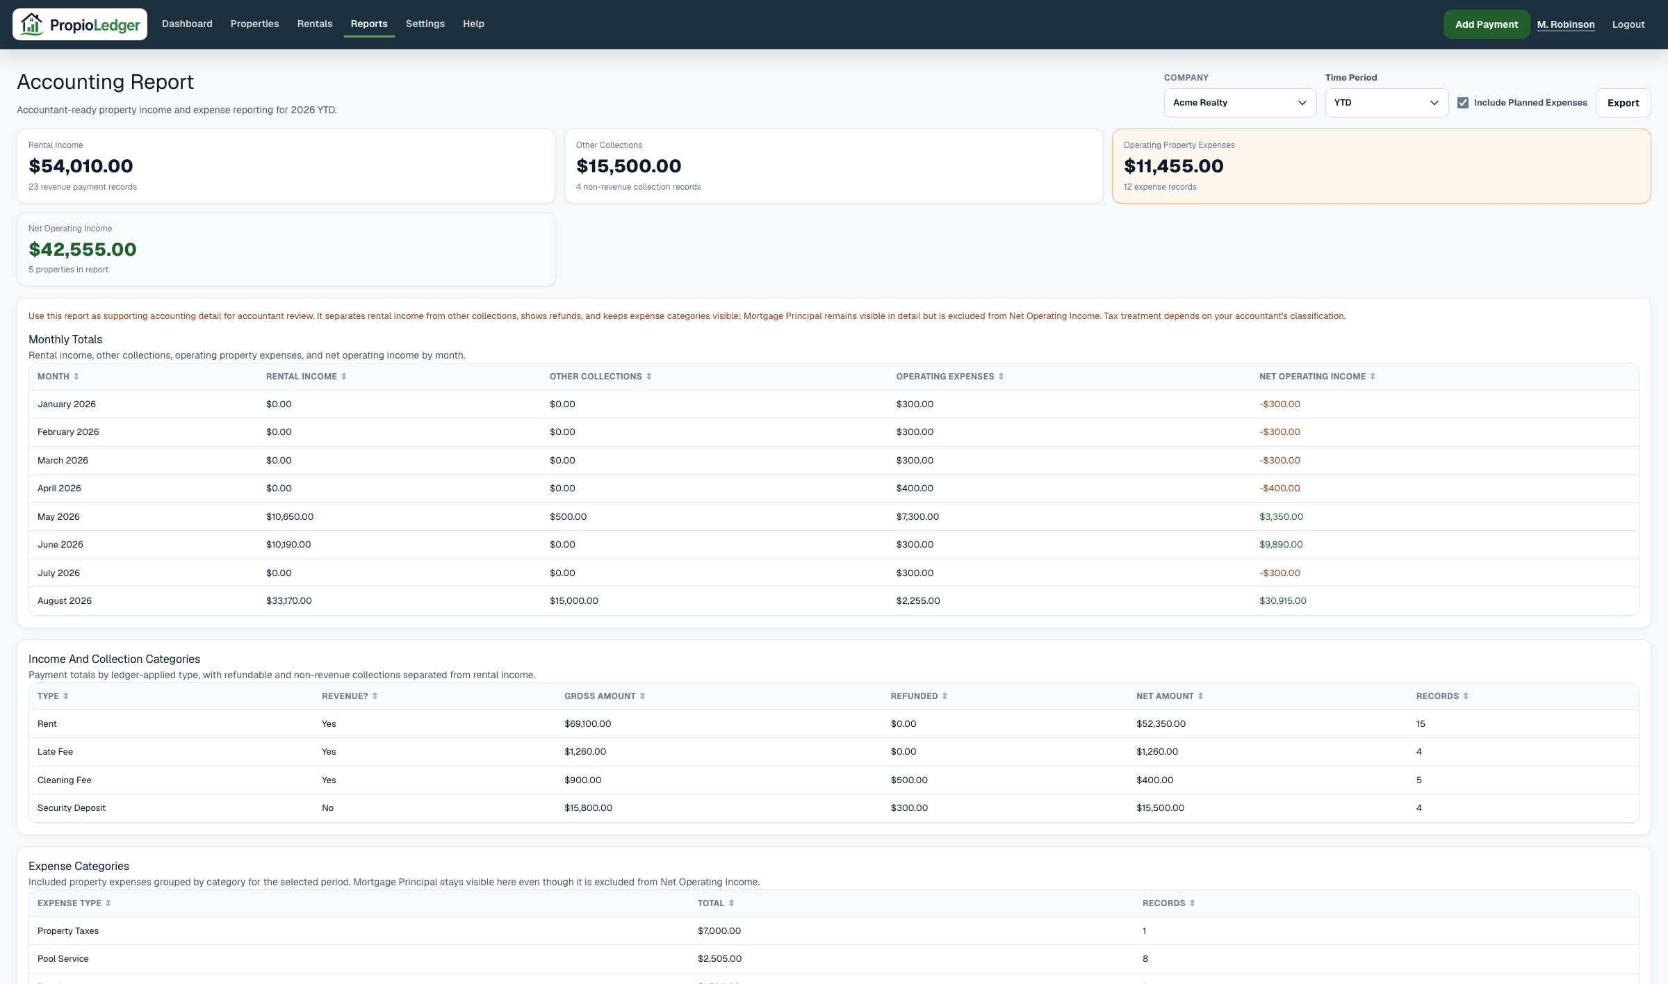Screen dimensions: 1668x984
Task: Click the Property Taxes expense row
Action: pyautogui.click(x=834, y=931)
